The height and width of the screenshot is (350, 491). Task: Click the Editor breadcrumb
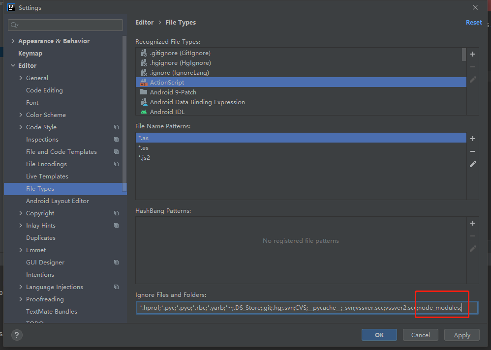[x=144, y=23]
